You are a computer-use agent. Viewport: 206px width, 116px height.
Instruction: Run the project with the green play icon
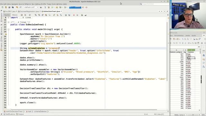pyautogui.click(x=52, y=7)
